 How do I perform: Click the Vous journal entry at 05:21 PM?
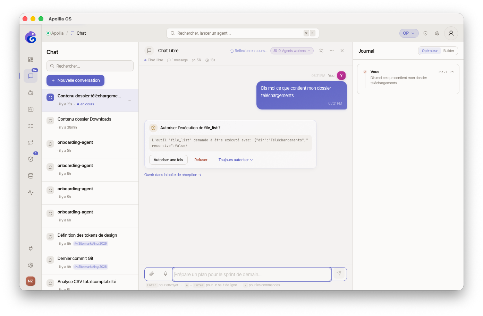click(408, 79)
